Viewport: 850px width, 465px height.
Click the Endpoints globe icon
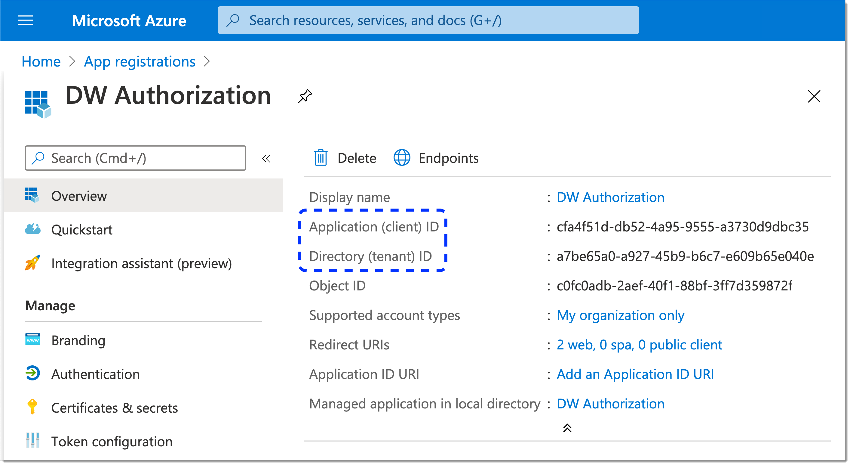400,158
